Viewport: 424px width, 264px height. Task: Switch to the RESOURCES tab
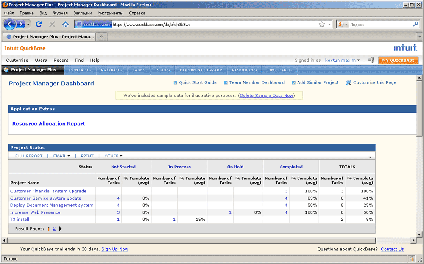pyautogui.click(x=244, y=70)
